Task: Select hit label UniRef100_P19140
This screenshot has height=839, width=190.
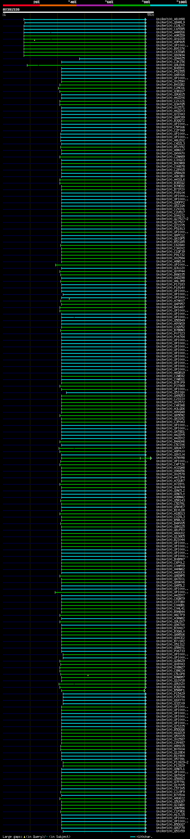Action: coord(170,288)
